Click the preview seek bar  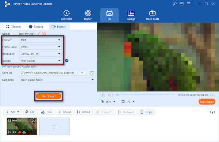[145, 95]
